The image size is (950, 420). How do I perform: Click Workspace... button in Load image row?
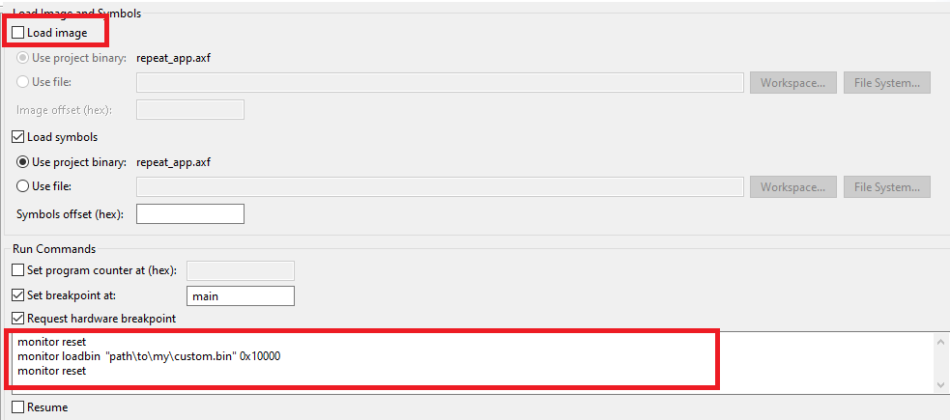792,82
